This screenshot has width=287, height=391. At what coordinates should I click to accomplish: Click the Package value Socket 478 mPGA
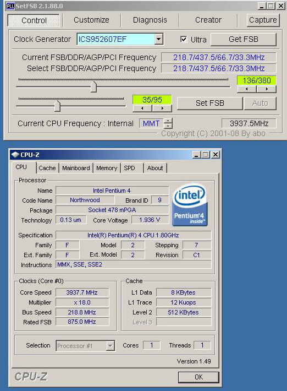112,210
